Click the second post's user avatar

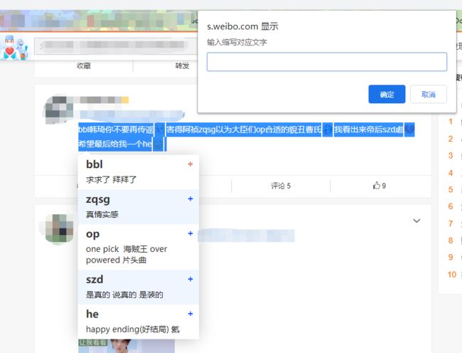point(59,229)
